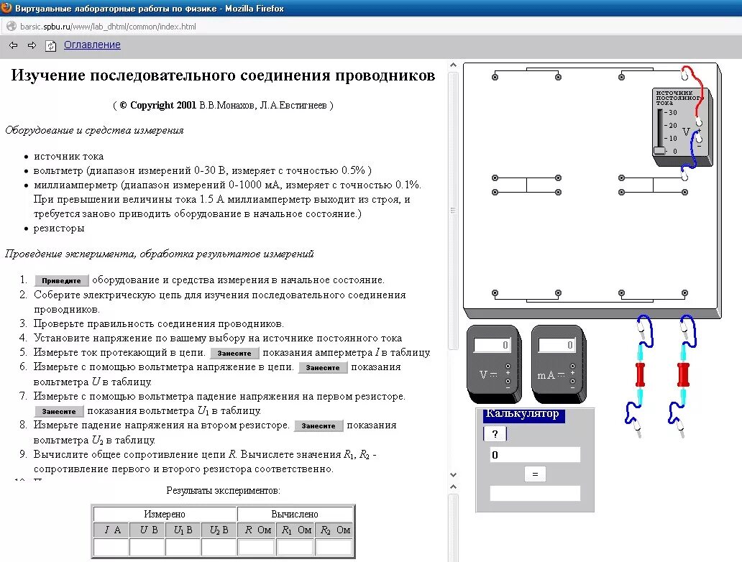742x562 pixels.
Task: Click the heading Изучение последовательного соединения проводников
Action: [x=223, y=75]
